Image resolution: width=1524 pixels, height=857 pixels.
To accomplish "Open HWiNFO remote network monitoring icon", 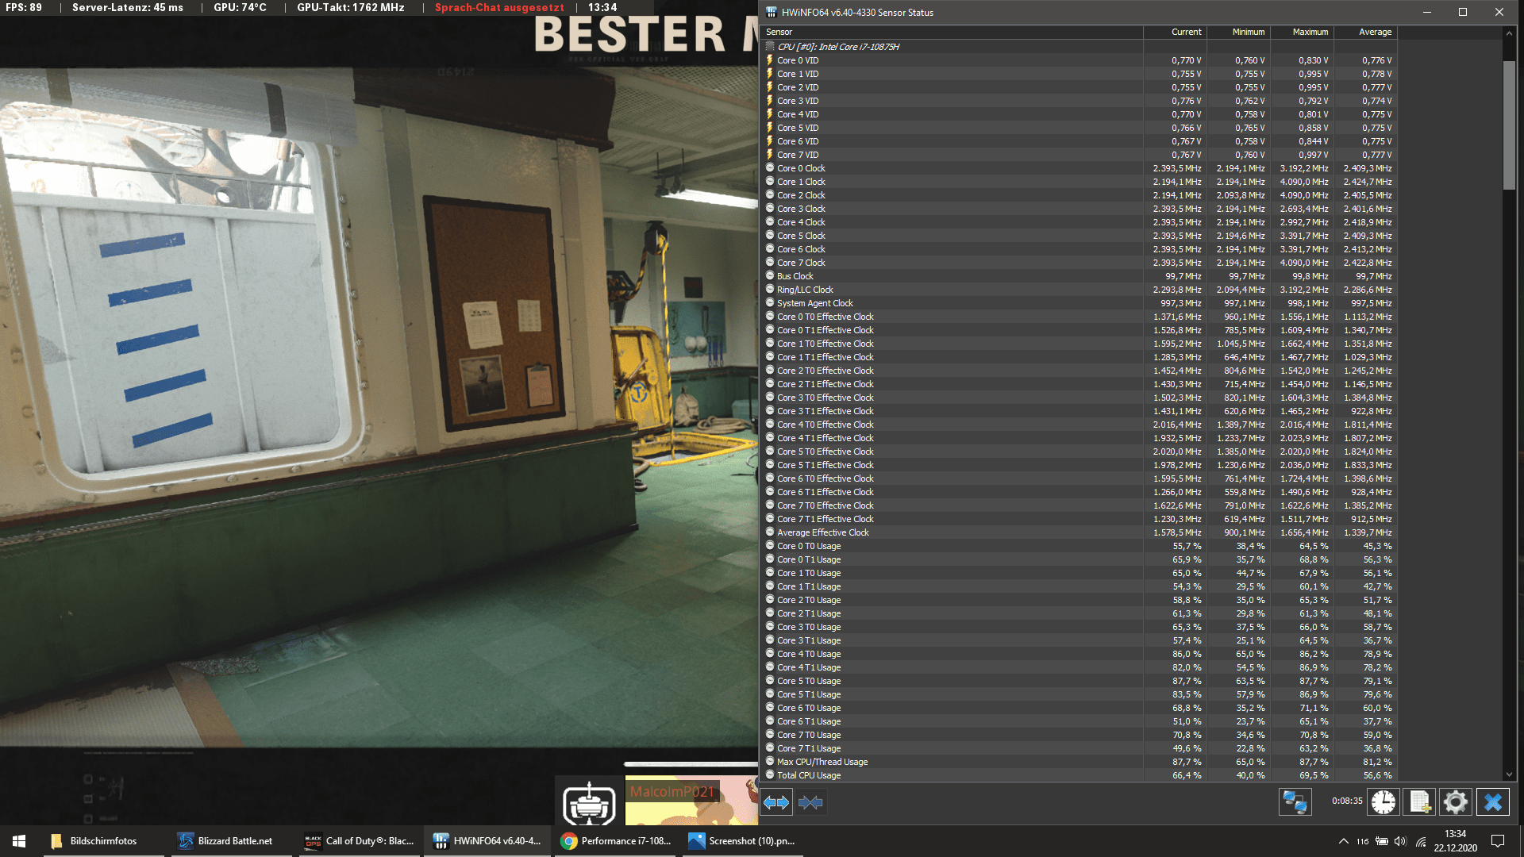I will [x=1295, y=802].
